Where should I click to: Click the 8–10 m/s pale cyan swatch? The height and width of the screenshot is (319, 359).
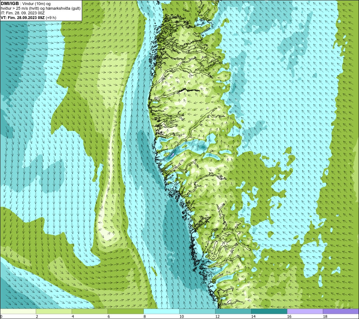tap(162, 311)
